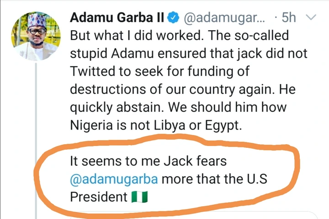Click the vertical thread line below avatar

pos(35,137)
